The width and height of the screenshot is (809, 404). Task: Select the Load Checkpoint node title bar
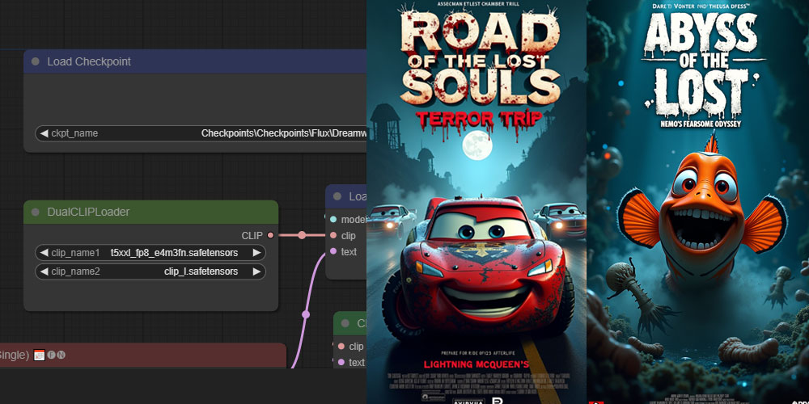tap(195, 61)
